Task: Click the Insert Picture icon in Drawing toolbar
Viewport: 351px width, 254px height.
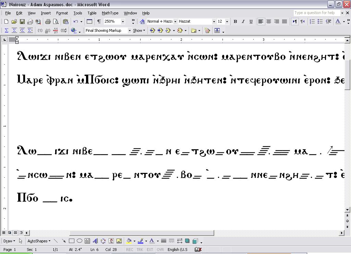Action: (x=119, y=241)
